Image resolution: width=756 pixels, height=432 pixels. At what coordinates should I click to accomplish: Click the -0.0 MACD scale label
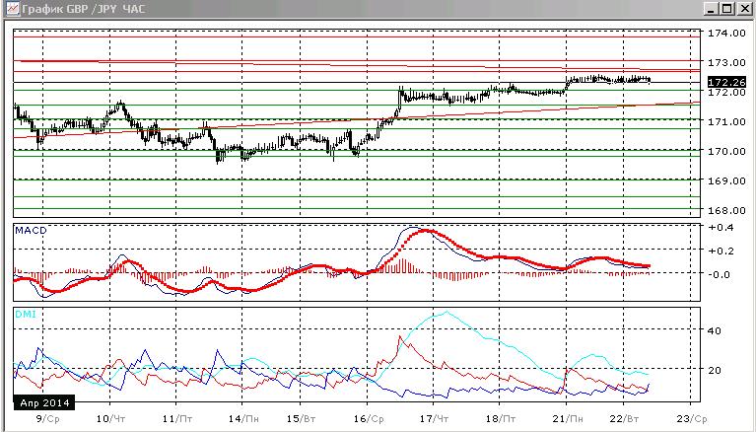pyautogui.click(x=721, y=274)
